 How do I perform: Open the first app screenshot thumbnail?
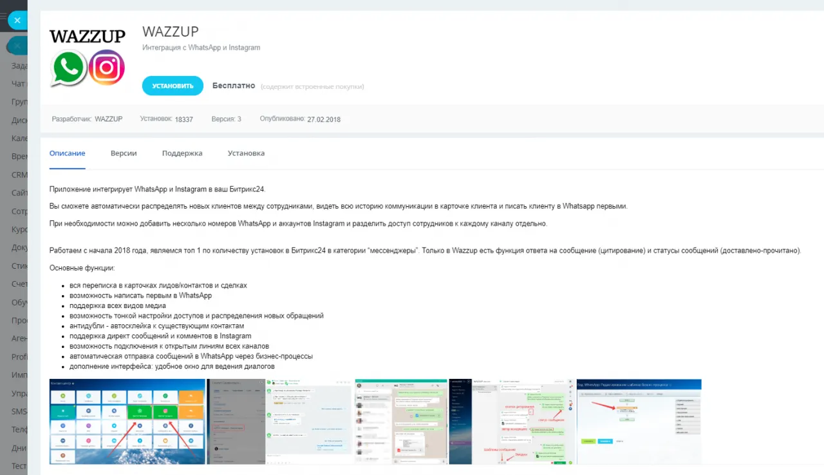127,422
